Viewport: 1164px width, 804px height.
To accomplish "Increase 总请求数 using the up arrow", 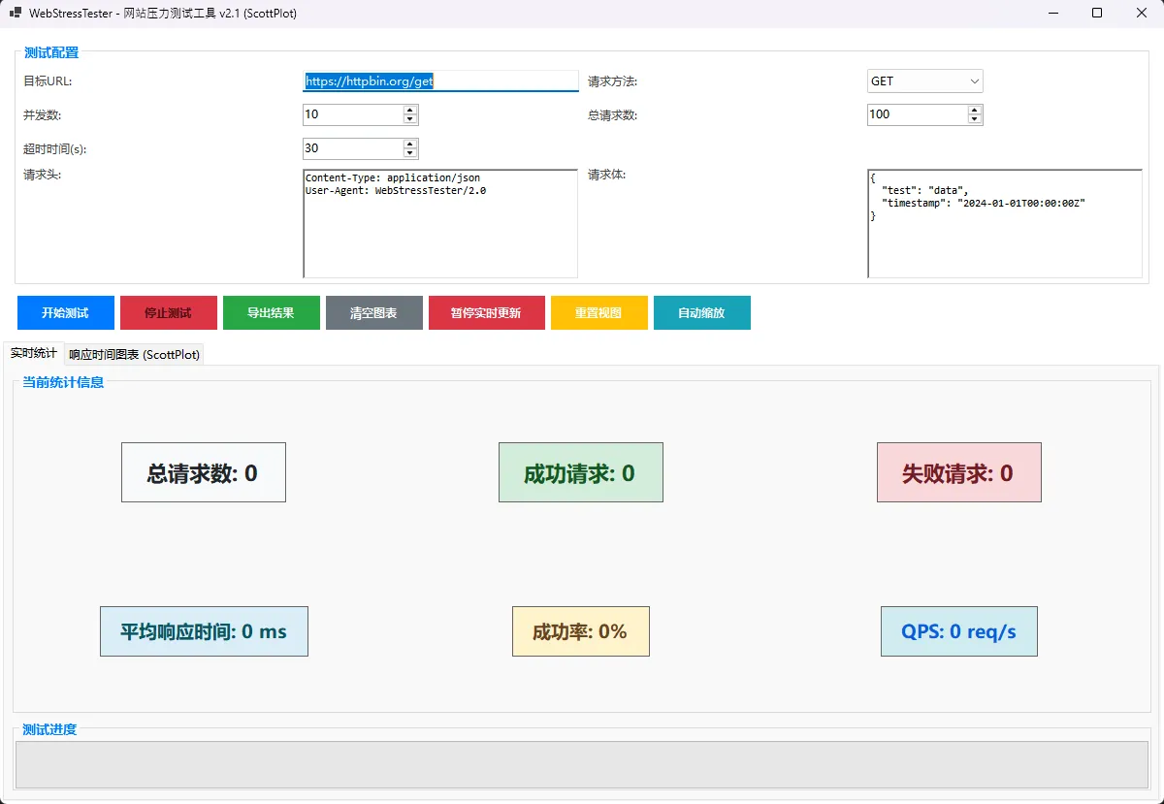I will click(x=975, y=110).
